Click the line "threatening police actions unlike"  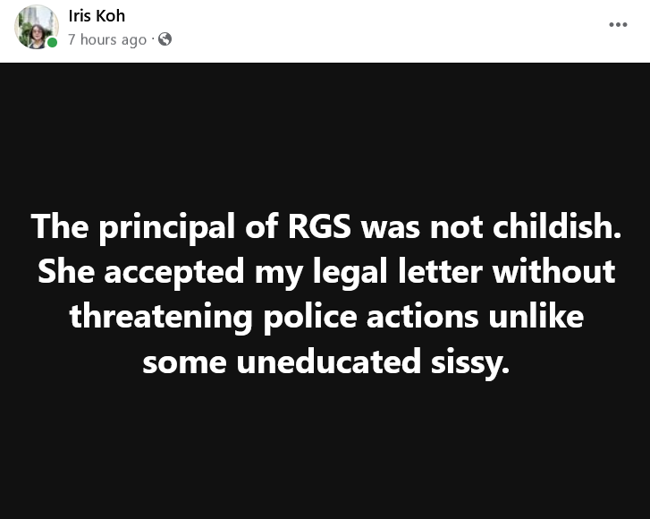pos(325,316)
